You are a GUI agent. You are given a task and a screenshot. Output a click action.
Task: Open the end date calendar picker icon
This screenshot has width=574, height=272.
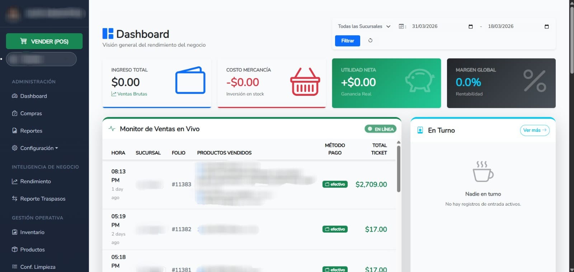click(x=547, y=27)
